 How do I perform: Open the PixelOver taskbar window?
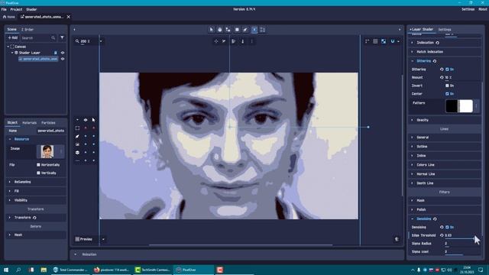coord(193,270)
